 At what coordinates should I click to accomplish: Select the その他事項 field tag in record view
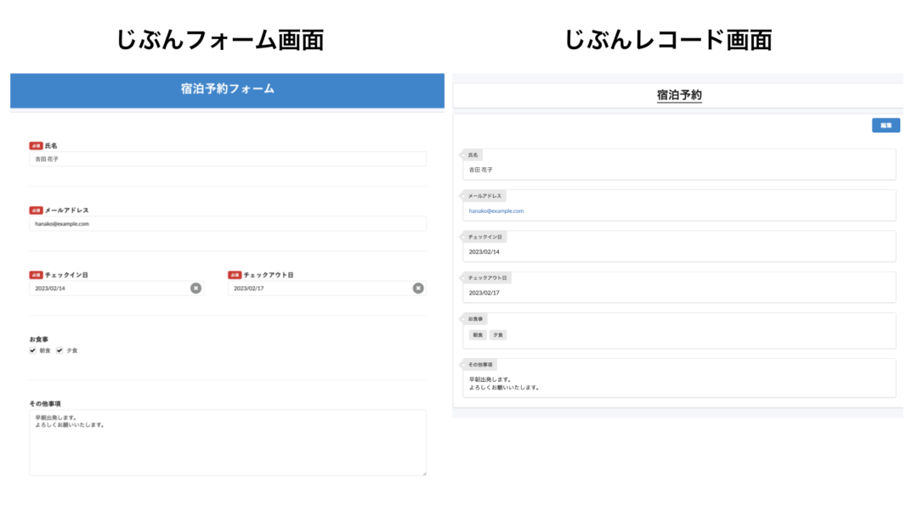(482, 363)
